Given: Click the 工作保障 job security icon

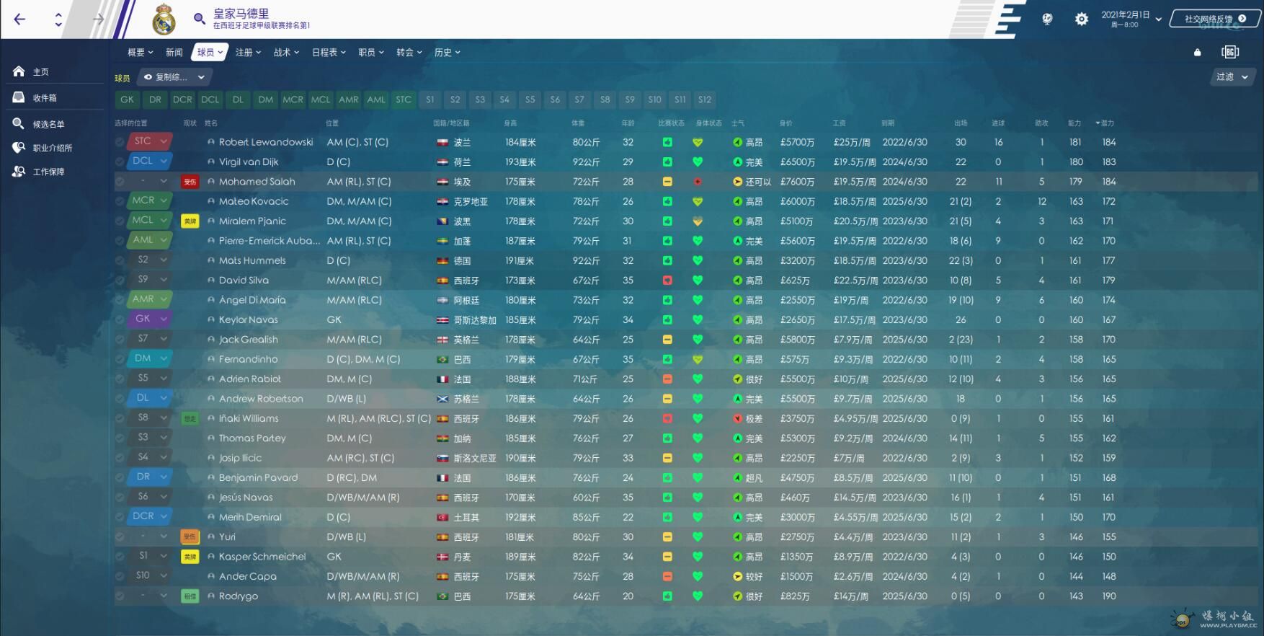Looking at the screenshot, I should point(19,172).
